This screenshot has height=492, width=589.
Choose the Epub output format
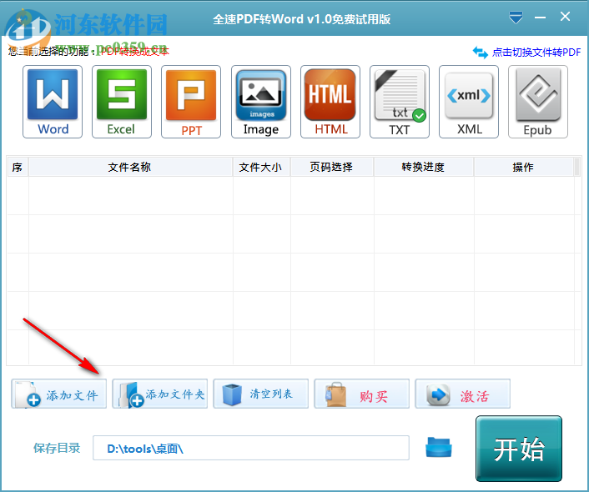[538, 102]
